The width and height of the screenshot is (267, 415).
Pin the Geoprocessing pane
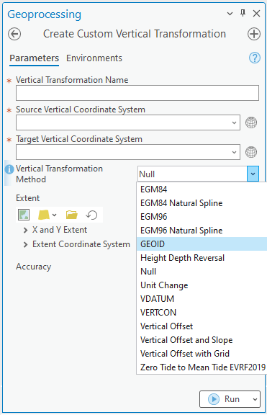point(243,13)
